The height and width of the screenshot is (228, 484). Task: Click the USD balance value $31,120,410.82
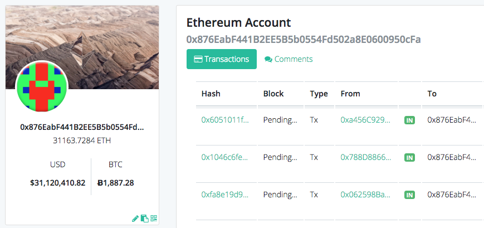(x=58, y=183)
